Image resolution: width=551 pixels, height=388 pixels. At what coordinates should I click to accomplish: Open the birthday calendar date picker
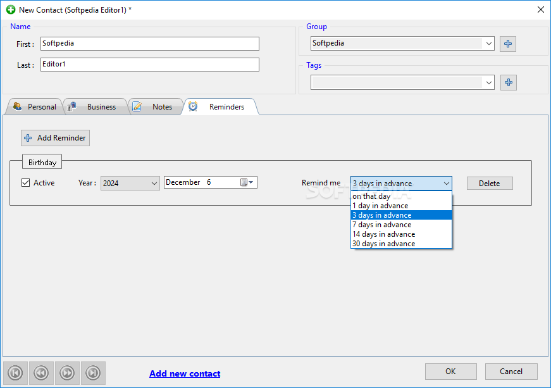point(247,182)
